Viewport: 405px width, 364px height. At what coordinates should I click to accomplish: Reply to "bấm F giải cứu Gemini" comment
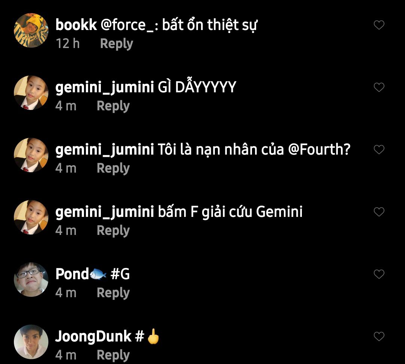pos(113,230)
